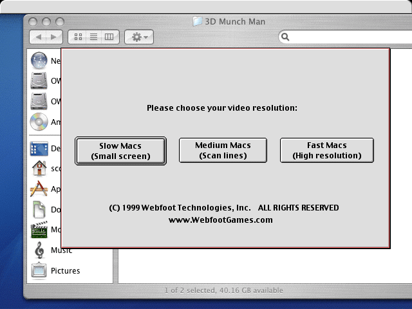Open Documents icon in sidebar
Viewport: 412px width, 309px height.
[x=39, y=209]
